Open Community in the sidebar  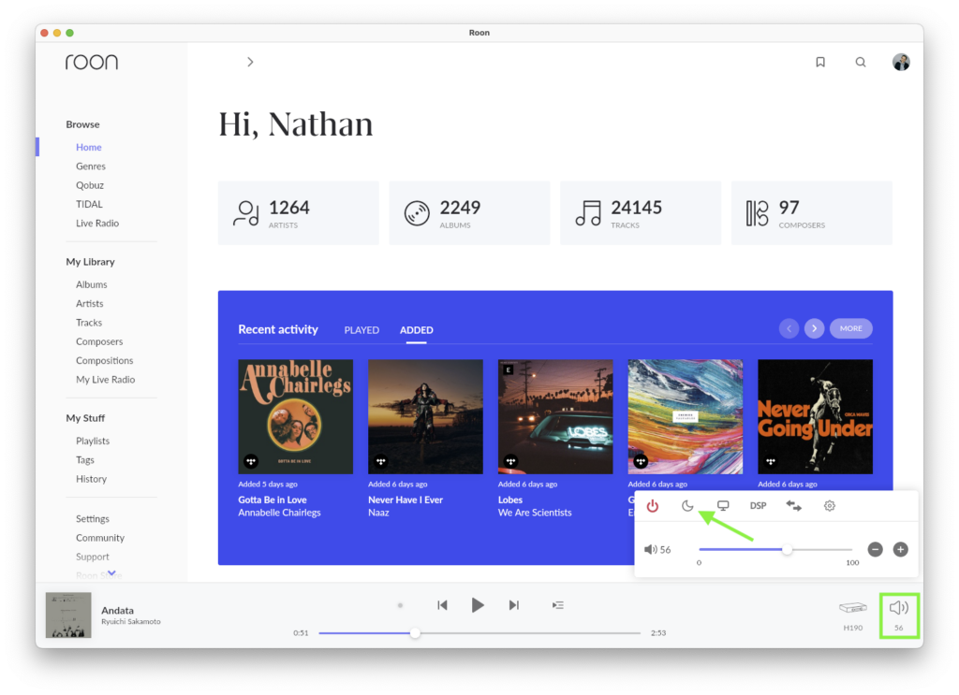coord(100,538)
